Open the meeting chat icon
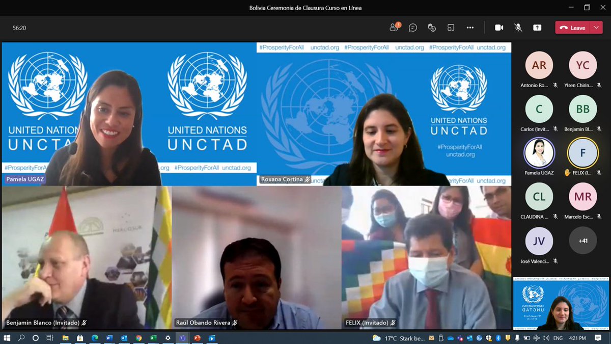611x344 pixels. pyautogui.click(x=413, y=28)
